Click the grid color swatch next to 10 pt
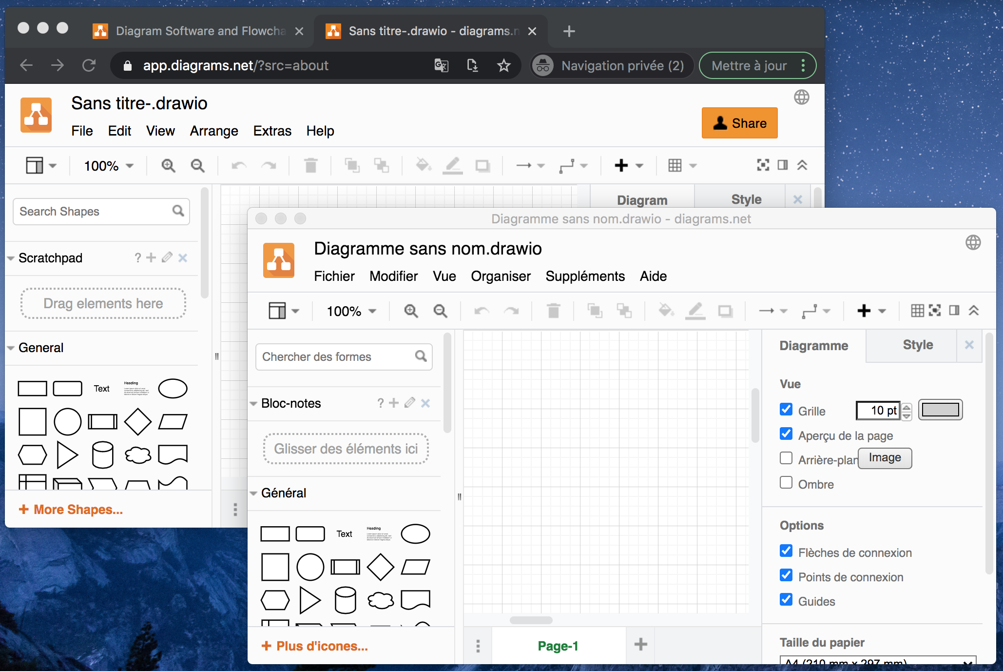The height and width of the screenshot is (671, 1003). [x=940, y=410]
